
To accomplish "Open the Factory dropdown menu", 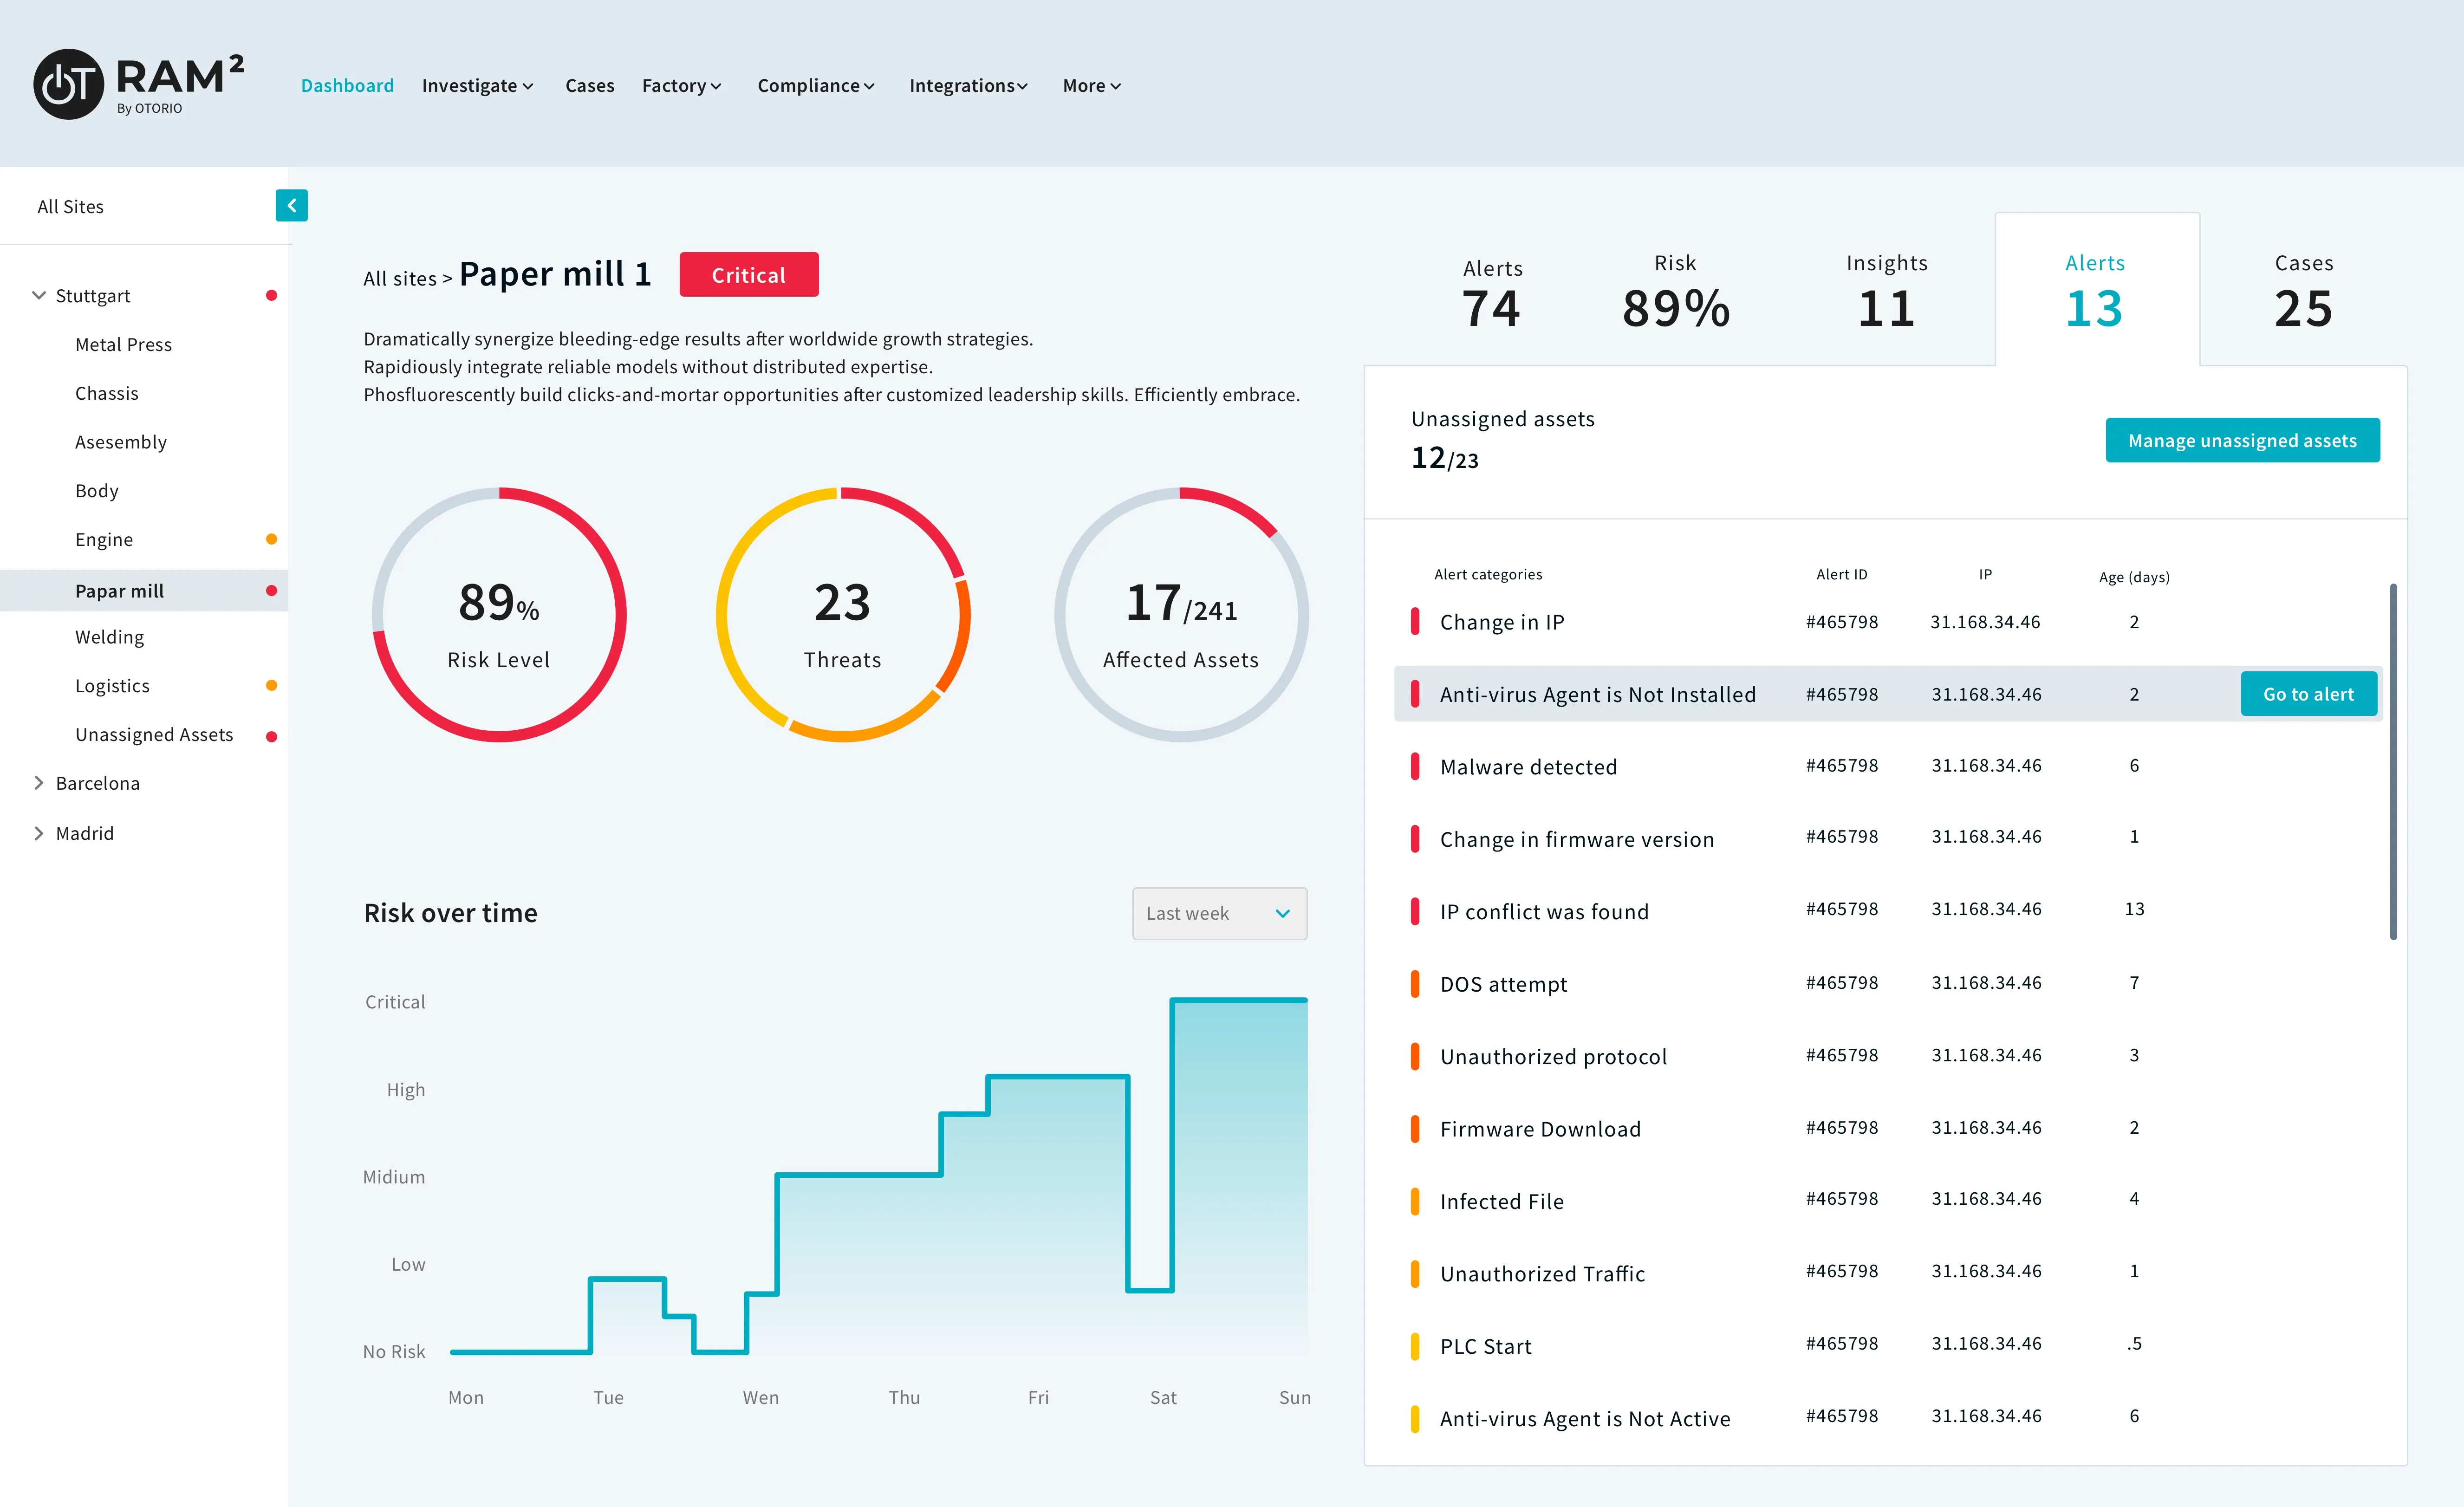I will [x=681, y=86].
